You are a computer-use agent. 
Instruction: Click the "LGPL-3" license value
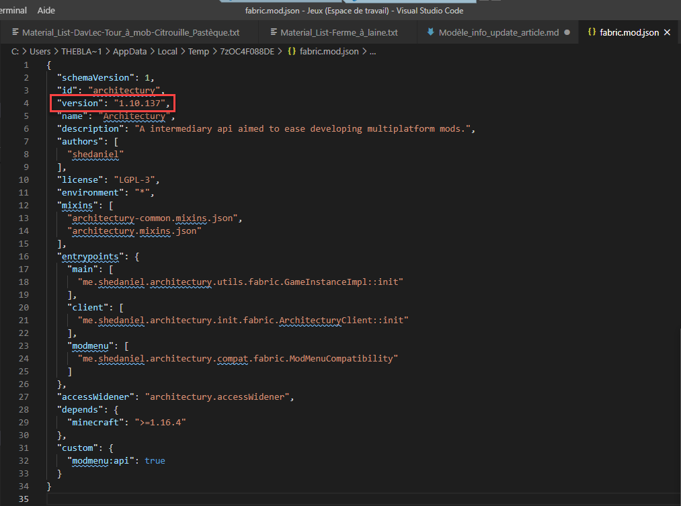pyautogui.click(x=134, y=179)
